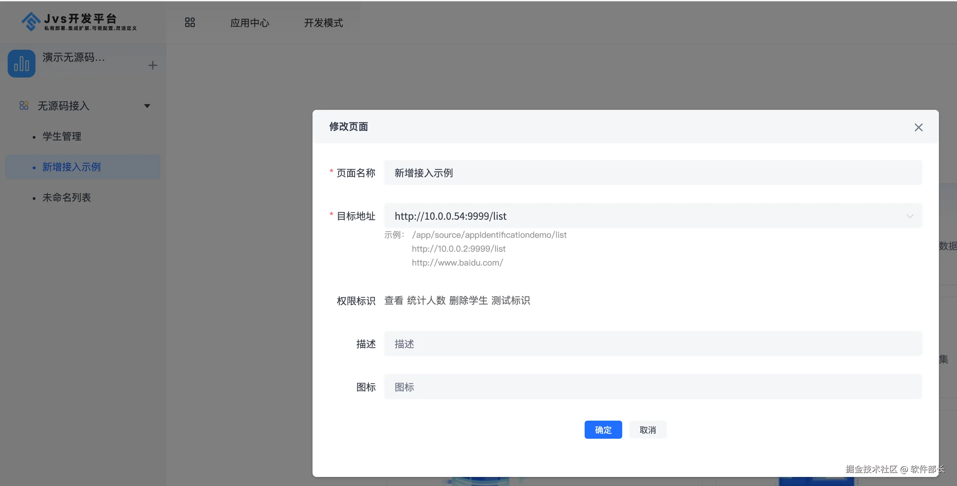This screenshot has width=957, height=486.
Task: Click the Jvs platform logo icon
Action: pyautogui.click(x=31, y=21)
